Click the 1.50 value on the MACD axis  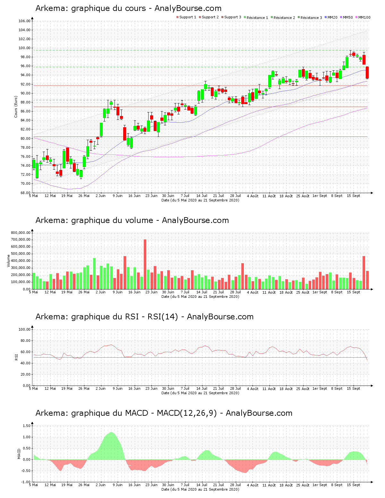point(27,426)
